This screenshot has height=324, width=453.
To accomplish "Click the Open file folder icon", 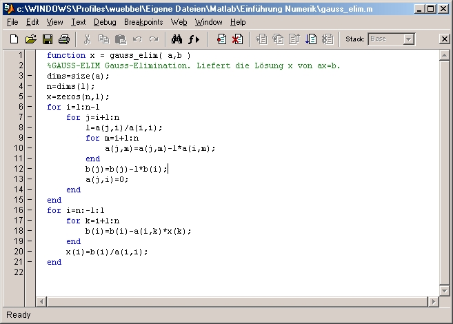I will coord(30,39).
